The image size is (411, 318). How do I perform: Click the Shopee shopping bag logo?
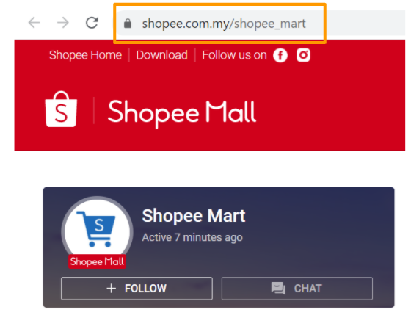click(x=61, y=109)
